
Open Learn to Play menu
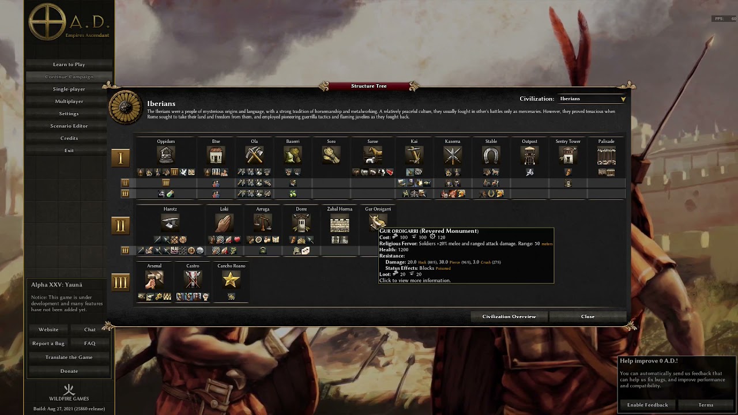pos(69,65)
